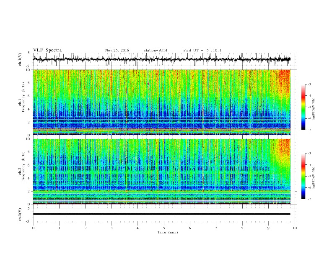Viewport: 332px width, 256px height.
Task: Click the "5" tick on the time axis
Action: pyautogui.click(x=164, y=228)
